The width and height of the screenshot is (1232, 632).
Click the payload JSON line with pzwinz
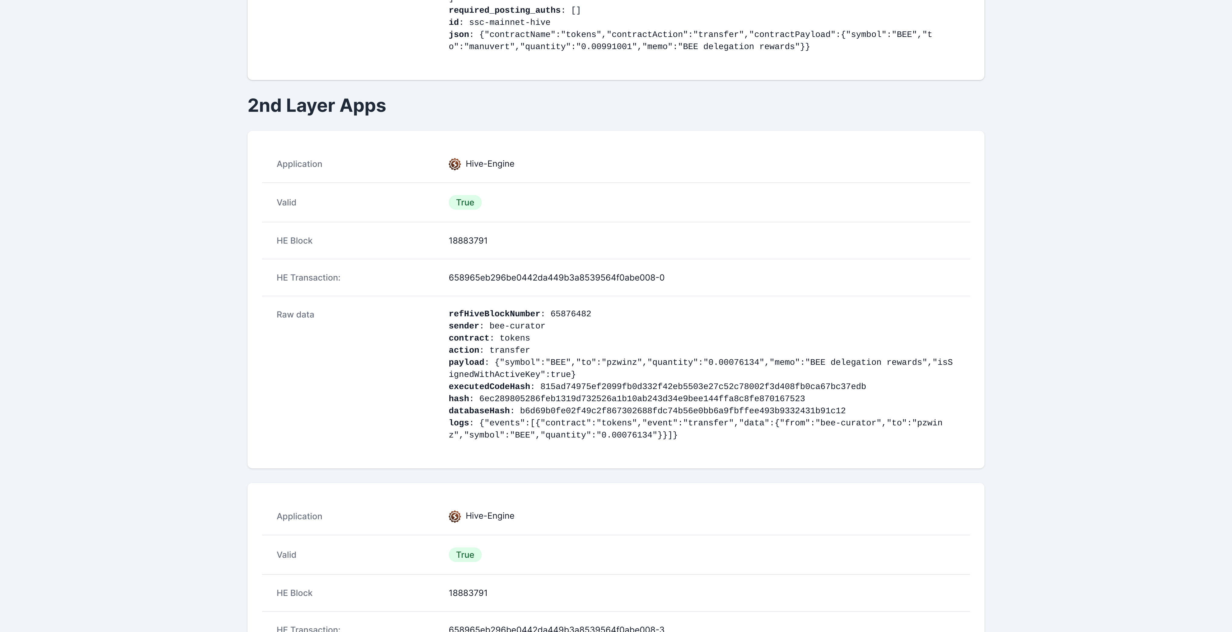(x=701, y=368)
